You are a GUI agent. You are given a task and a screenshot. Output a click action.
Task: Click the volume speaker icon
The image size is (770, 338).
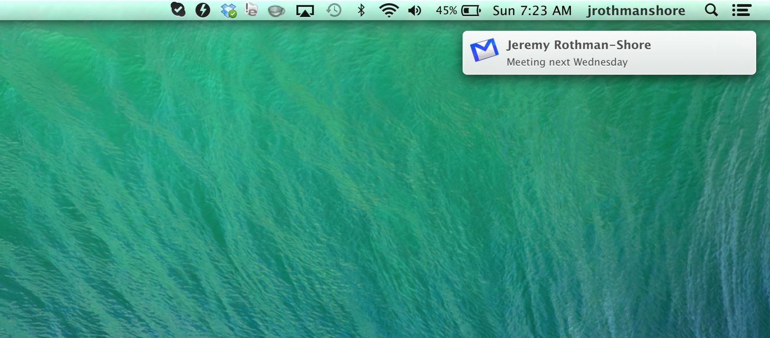pyautogui.click(x=414, y=10)
